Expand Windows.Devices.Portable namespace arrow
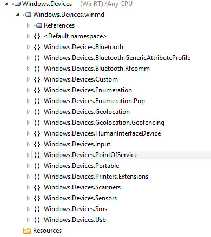 tap(28, 166)
